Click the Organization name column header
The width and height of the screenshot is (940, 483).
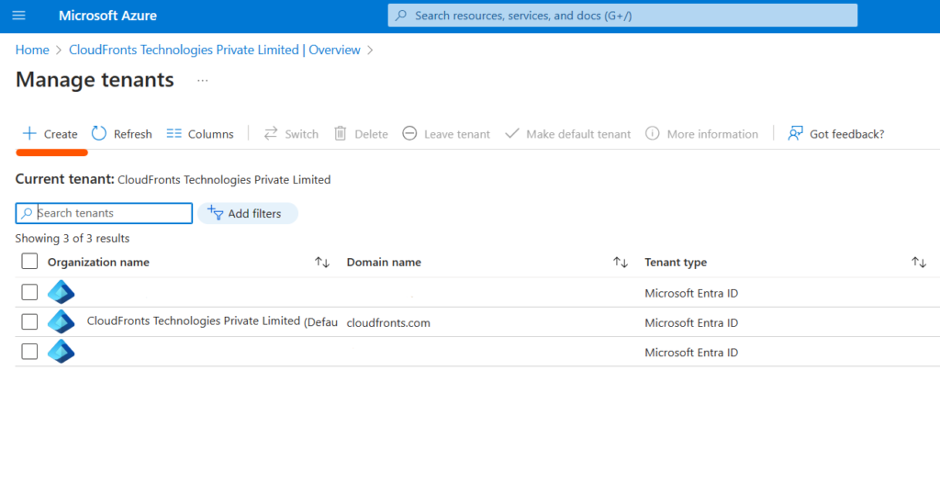pos(98,263)
